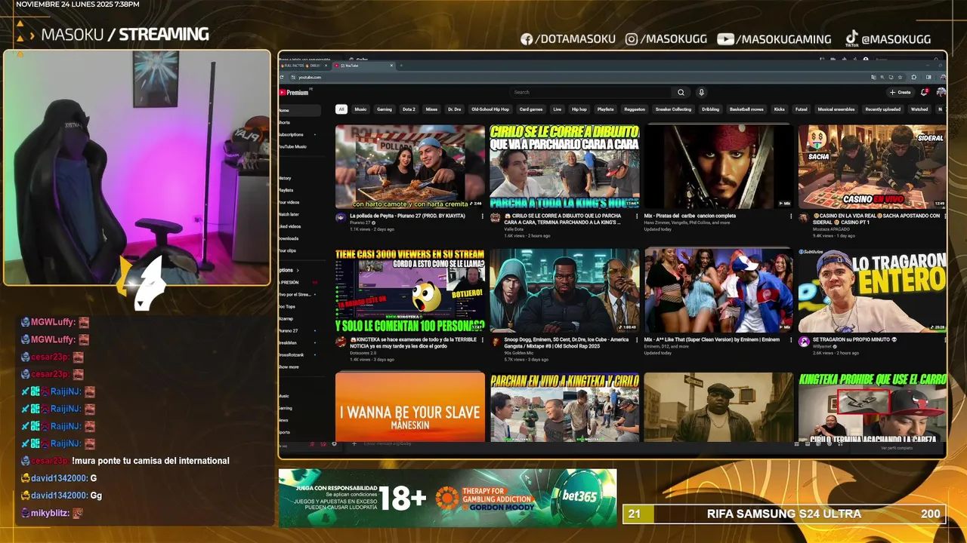Open options for Snoop Dogg Eminem mixtape video
Screen dimensions: 967x543
click(636, 340)
